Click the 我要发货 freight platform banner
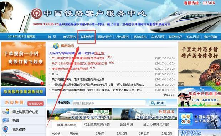The width and height of the screenshot is (221, 136). tap(200, 118)
